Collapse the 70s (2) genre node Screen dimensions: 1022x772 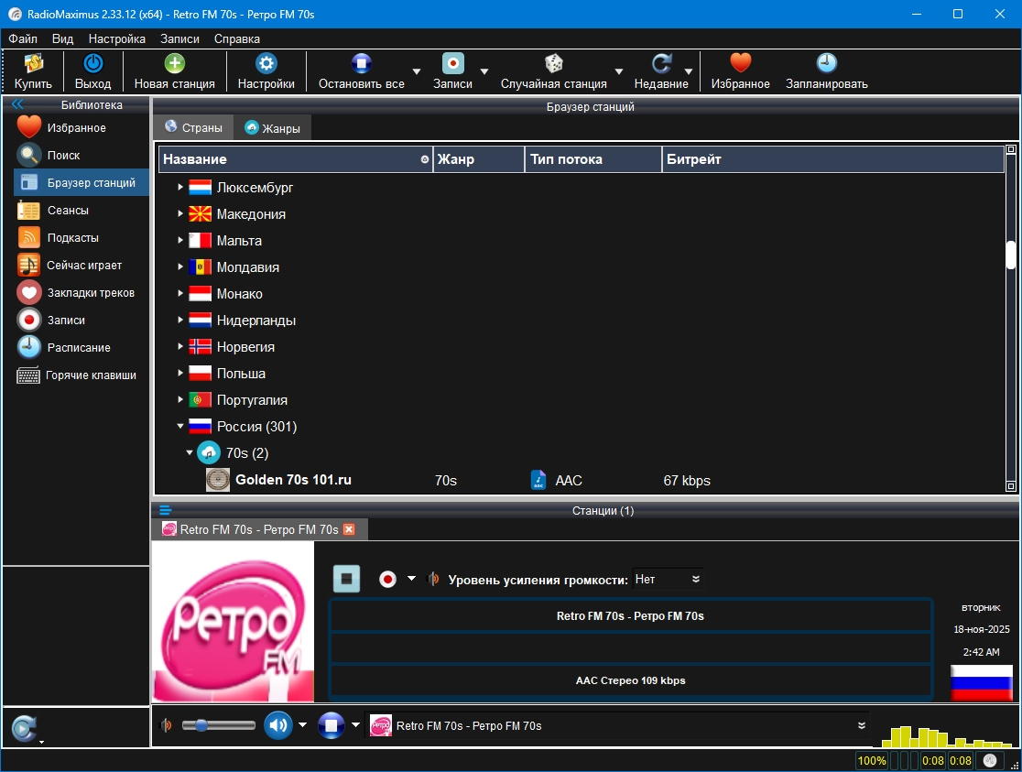(x=190, y=451)
